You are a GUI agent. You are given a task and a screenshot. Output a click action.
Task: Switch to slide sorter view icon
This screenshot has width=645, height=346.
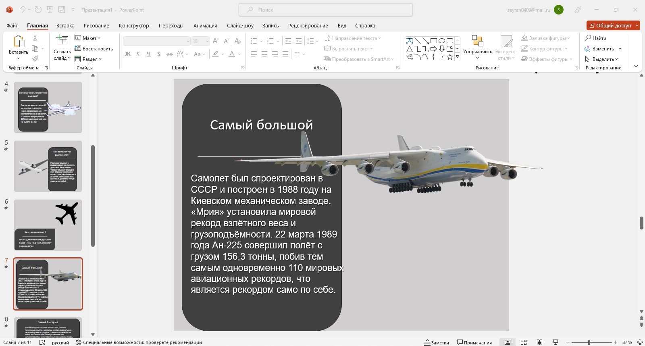(x=524, y=342)
